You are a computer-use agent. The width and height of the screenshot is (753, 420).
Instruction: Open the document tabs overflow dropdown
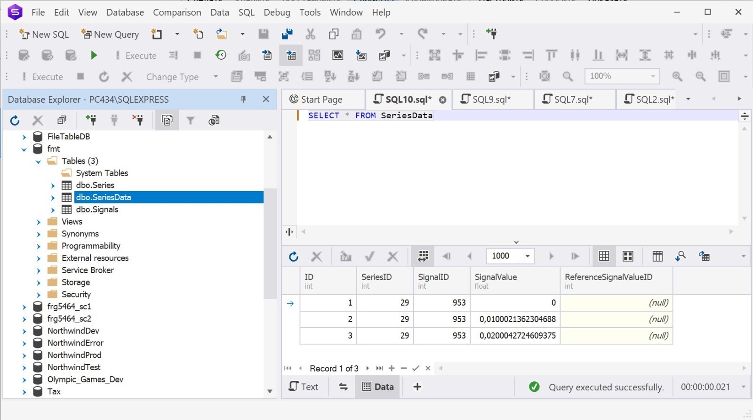688,99
